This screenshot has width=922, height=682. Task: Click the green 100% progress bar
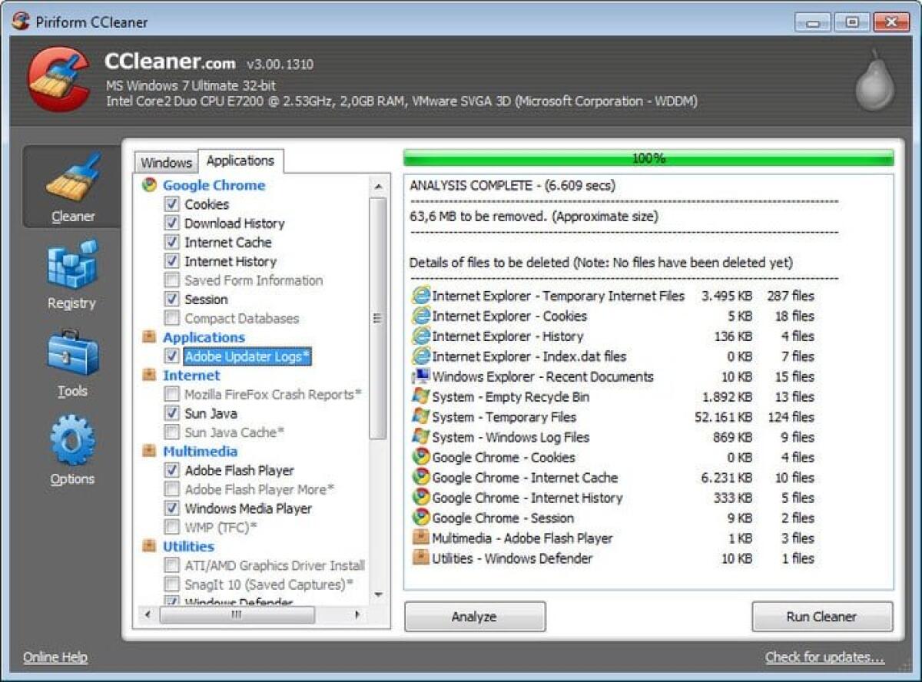tap(649, 158)
